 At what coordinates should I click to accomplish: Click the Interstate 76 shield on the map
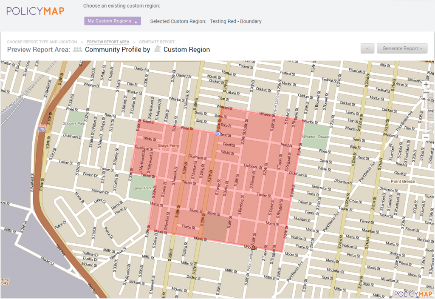point(42,128)
